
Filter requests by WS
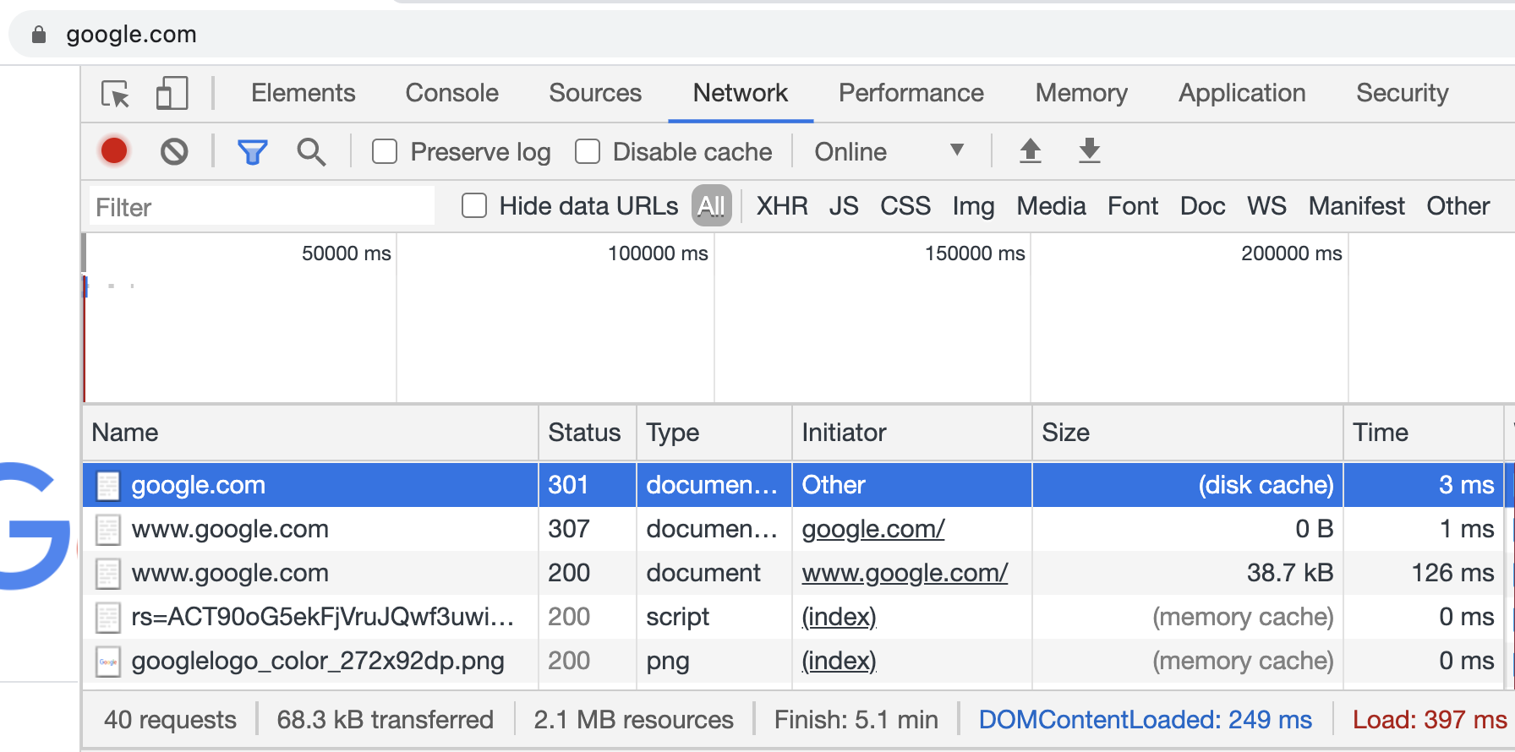click(x=1266, y=206)
